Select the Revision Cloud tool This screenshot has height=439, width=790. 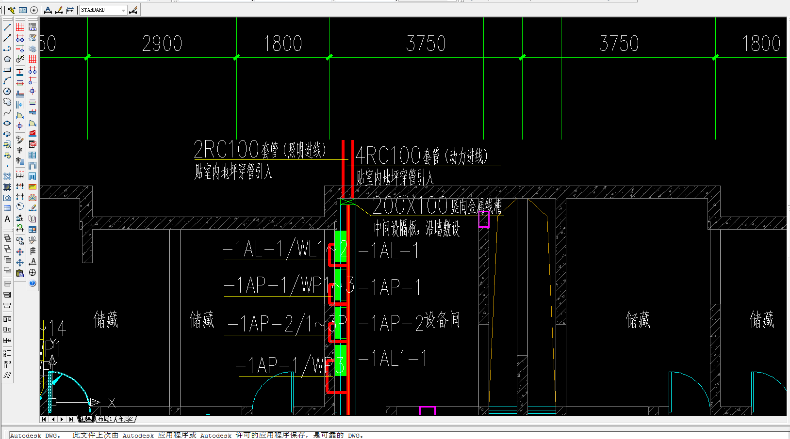pos(7,102)
